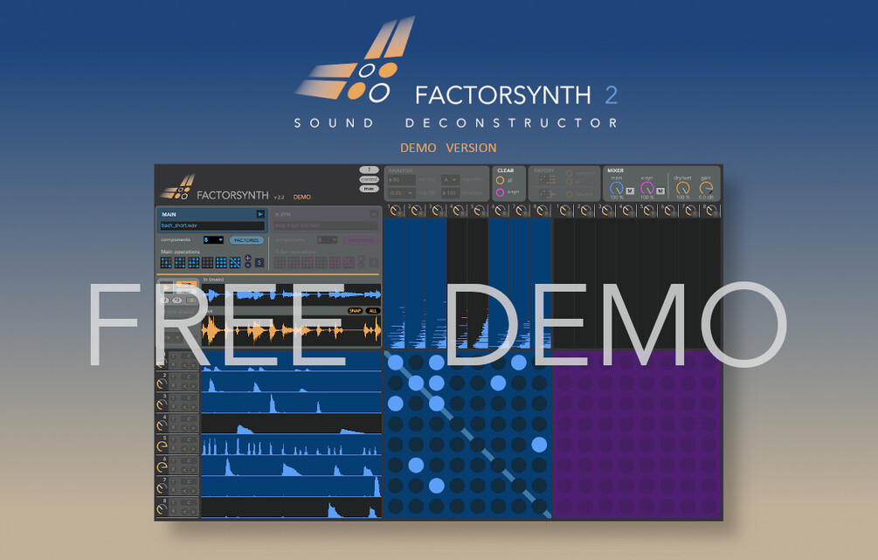Screen dimensions: 878x560
Task: Click the dry/wet knob in MIXER
Action: [x=682, y=189]
